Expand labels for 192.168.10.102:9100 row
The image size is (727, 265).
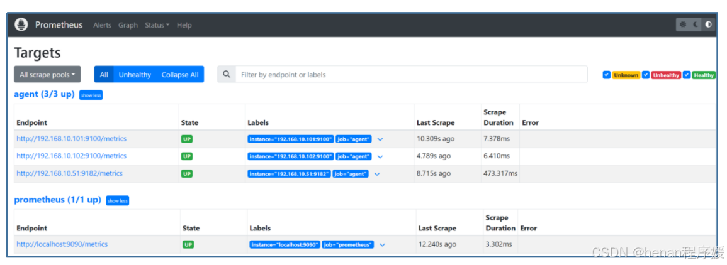(380, 157)
